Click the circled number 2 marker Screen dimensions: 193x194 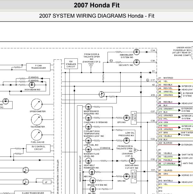click(x=148, y=80)
